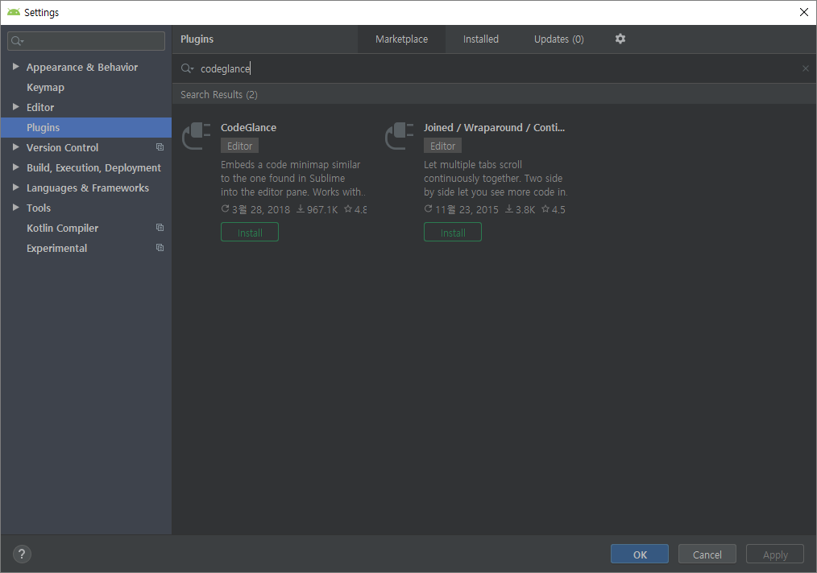Switch to the Installed plugins tab
The image size is (817, 573).
click(x=481, y=39)
